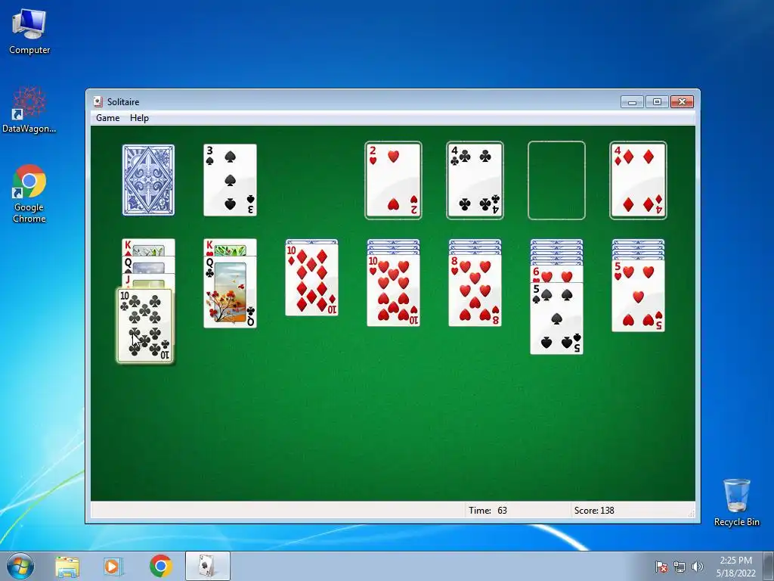Select the King of hearts in second column

230,247
